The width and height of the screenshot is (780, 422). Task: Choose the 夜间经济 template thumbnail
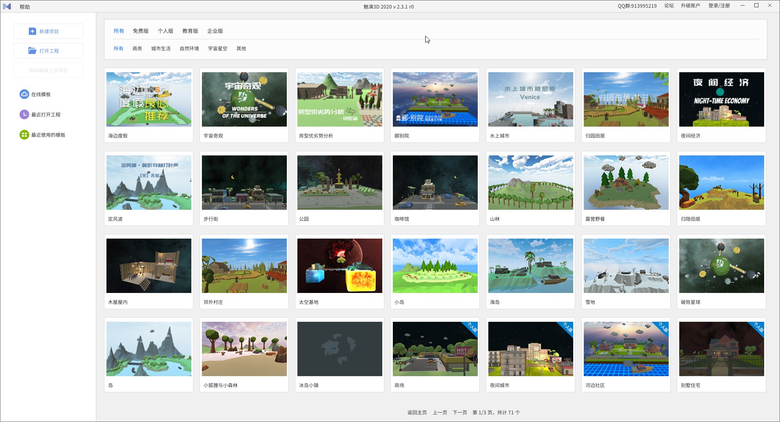tap(721, 99)
